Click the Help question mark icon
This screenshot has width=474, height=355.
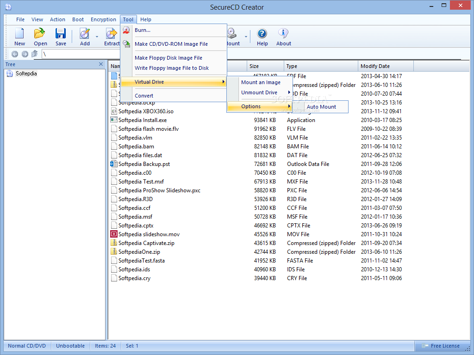262,33
